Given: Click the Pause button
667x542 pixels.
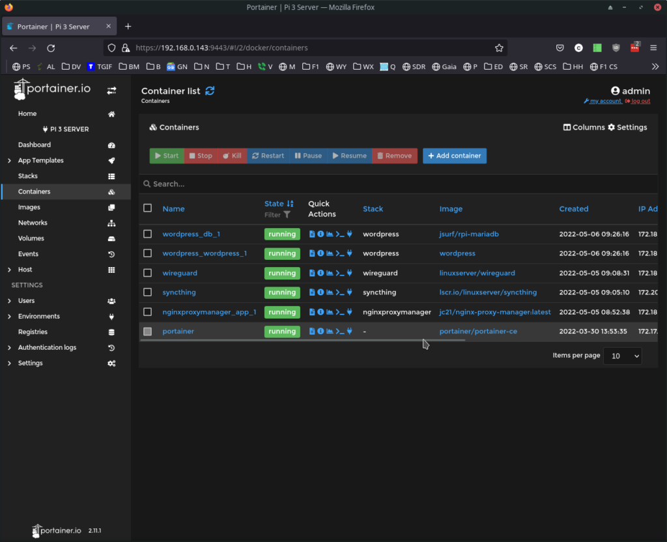Looking at the screenshot, I should click(x=308, y=156).
